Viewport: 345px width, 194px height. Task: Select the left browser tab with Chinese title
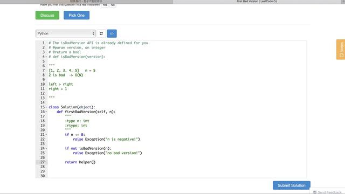coord(86,2)
